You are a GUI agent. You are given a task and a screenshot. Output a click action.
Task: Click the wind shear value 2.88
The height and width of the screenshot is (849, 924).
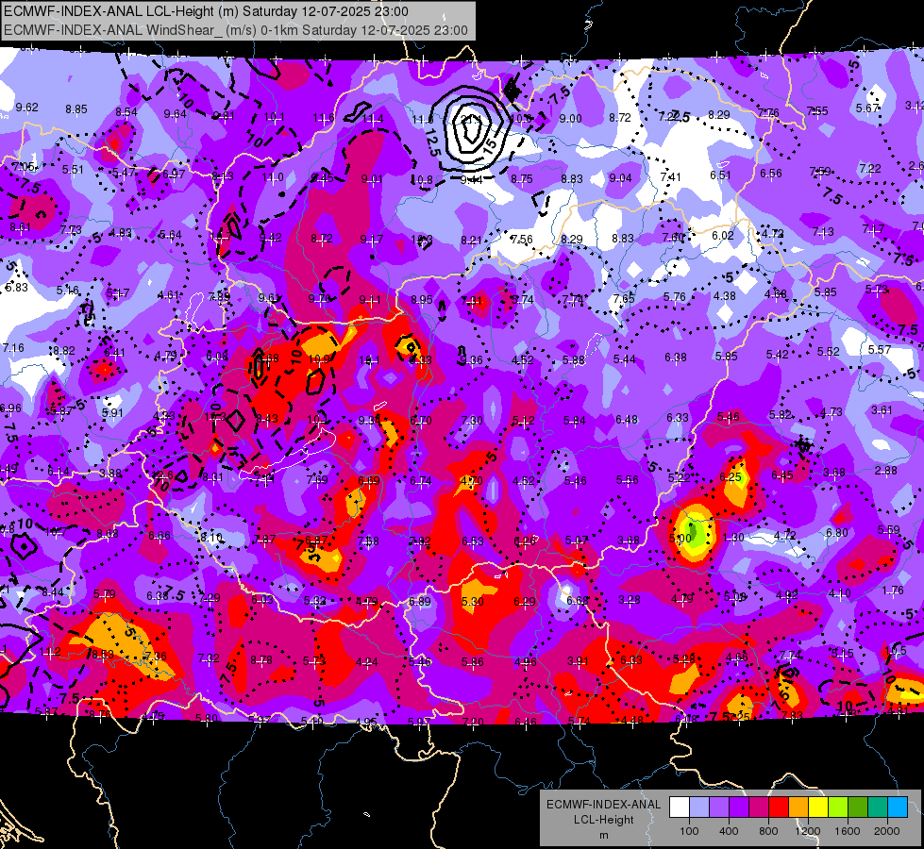[x=885, y=470]
